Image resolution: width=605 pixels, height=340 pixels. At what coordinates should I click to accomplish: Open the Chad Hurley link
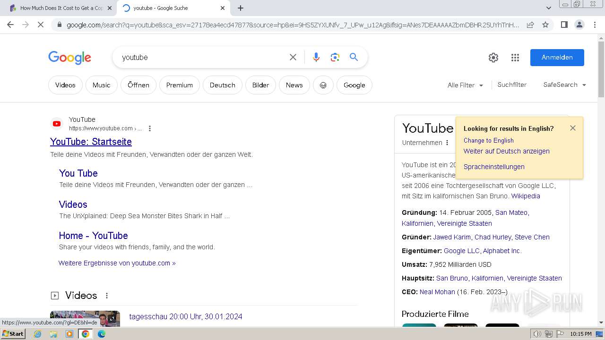(493, 237)
